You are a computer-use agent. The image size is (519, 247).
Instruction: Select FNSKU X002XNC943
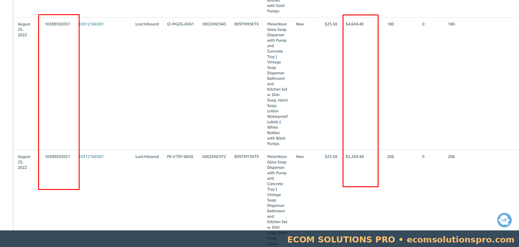pyautogui.click(x=214, y=24)
